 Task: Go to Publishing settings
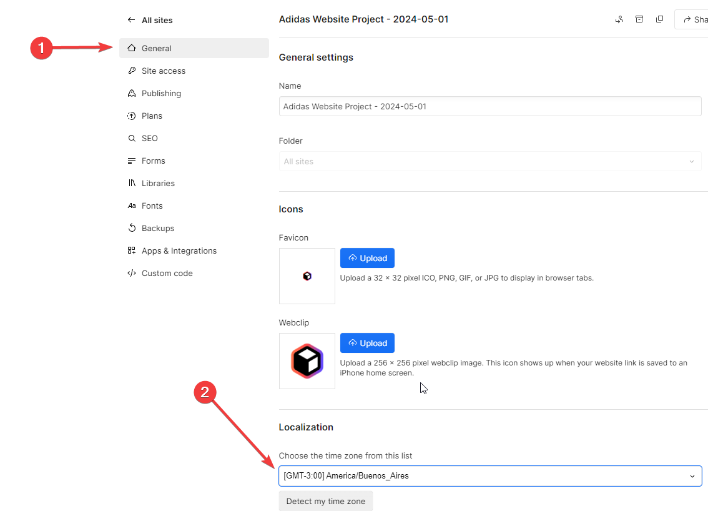tap(194, 93)
